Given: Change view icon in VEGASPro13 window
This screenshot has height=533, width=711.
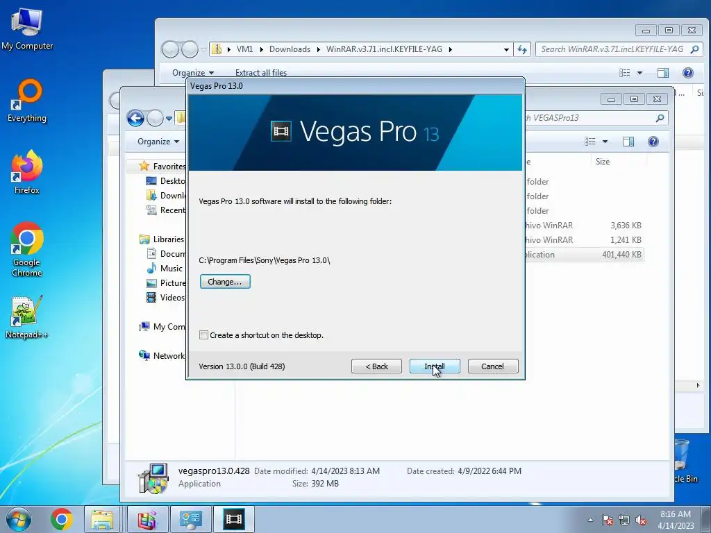Looking at the screenshot, I should coord(590,142).
